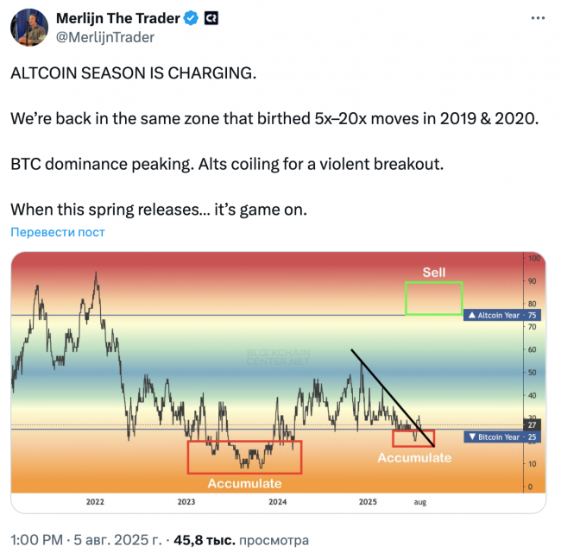The width and height of the screenshot is (561, 559).
Task: Open the post timestamp 1:00 PM link
Action: 36,540
